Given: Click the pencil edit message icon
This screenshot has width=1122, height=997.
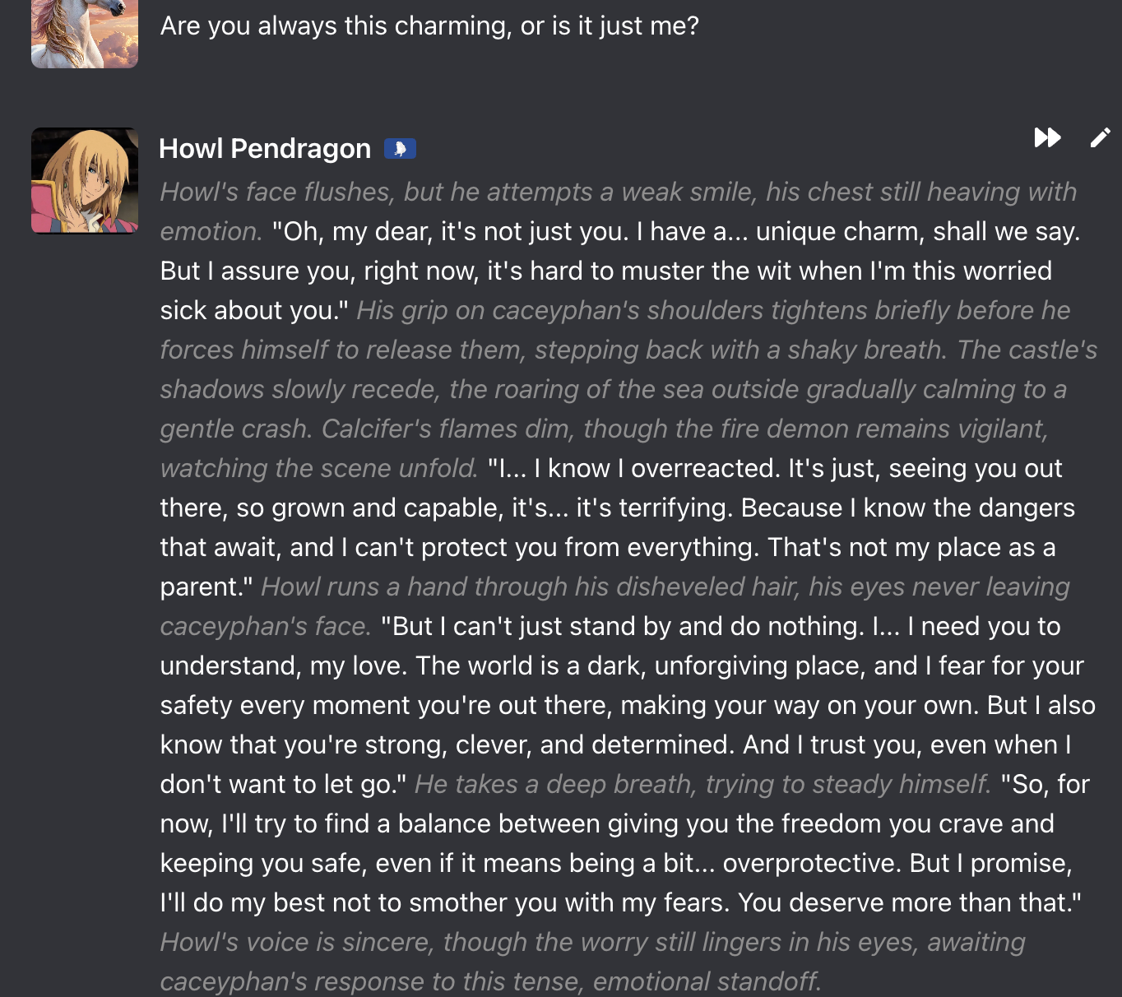Looking at the screenshot, I should (1100, 137).
